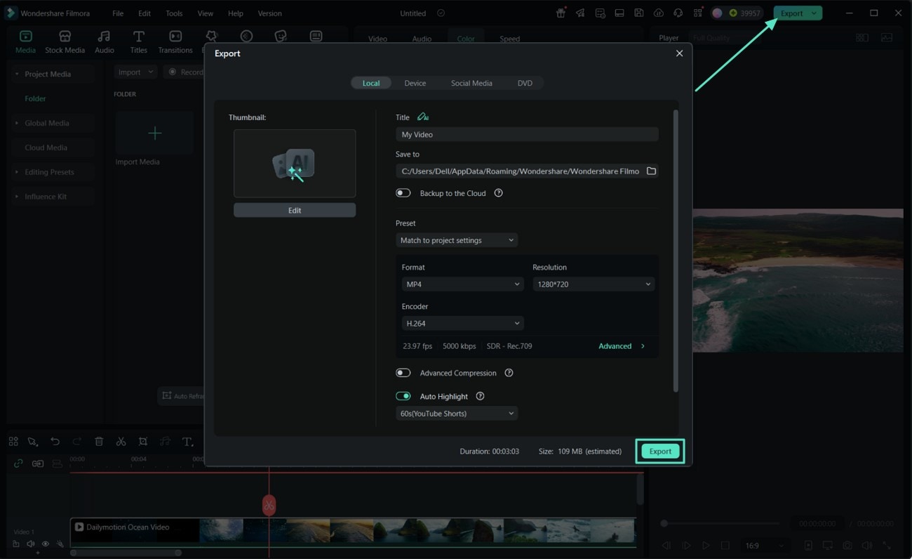Image resolution: width=912 pixels, height=559 pixels.
Task: Mute the Video 1 track
Action: pos(31,544)
